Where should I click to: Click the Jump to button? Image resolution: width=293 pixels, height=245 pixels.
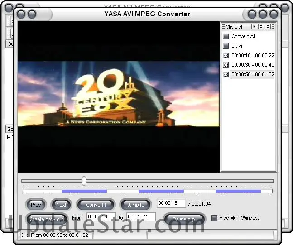(x=136, y=205)
